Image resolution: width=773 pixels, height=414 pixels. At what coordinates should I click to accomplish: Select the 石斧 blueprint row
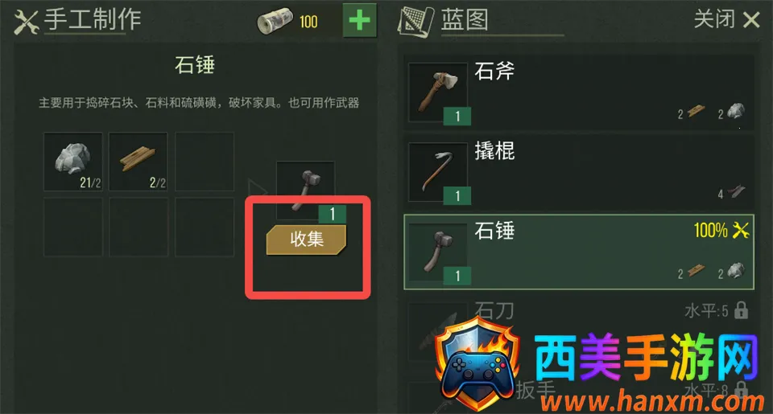coord(579,92)
